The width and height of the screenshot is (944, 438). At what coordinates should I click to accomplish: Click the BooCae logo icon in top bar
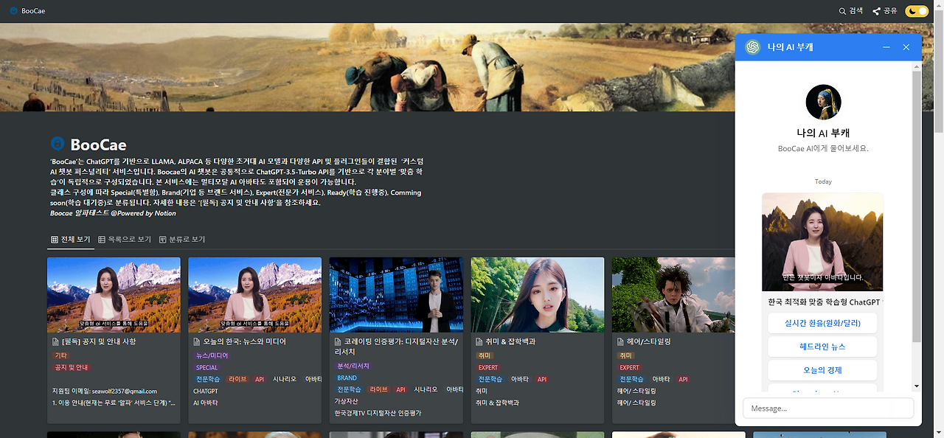[x=13, y=11]
